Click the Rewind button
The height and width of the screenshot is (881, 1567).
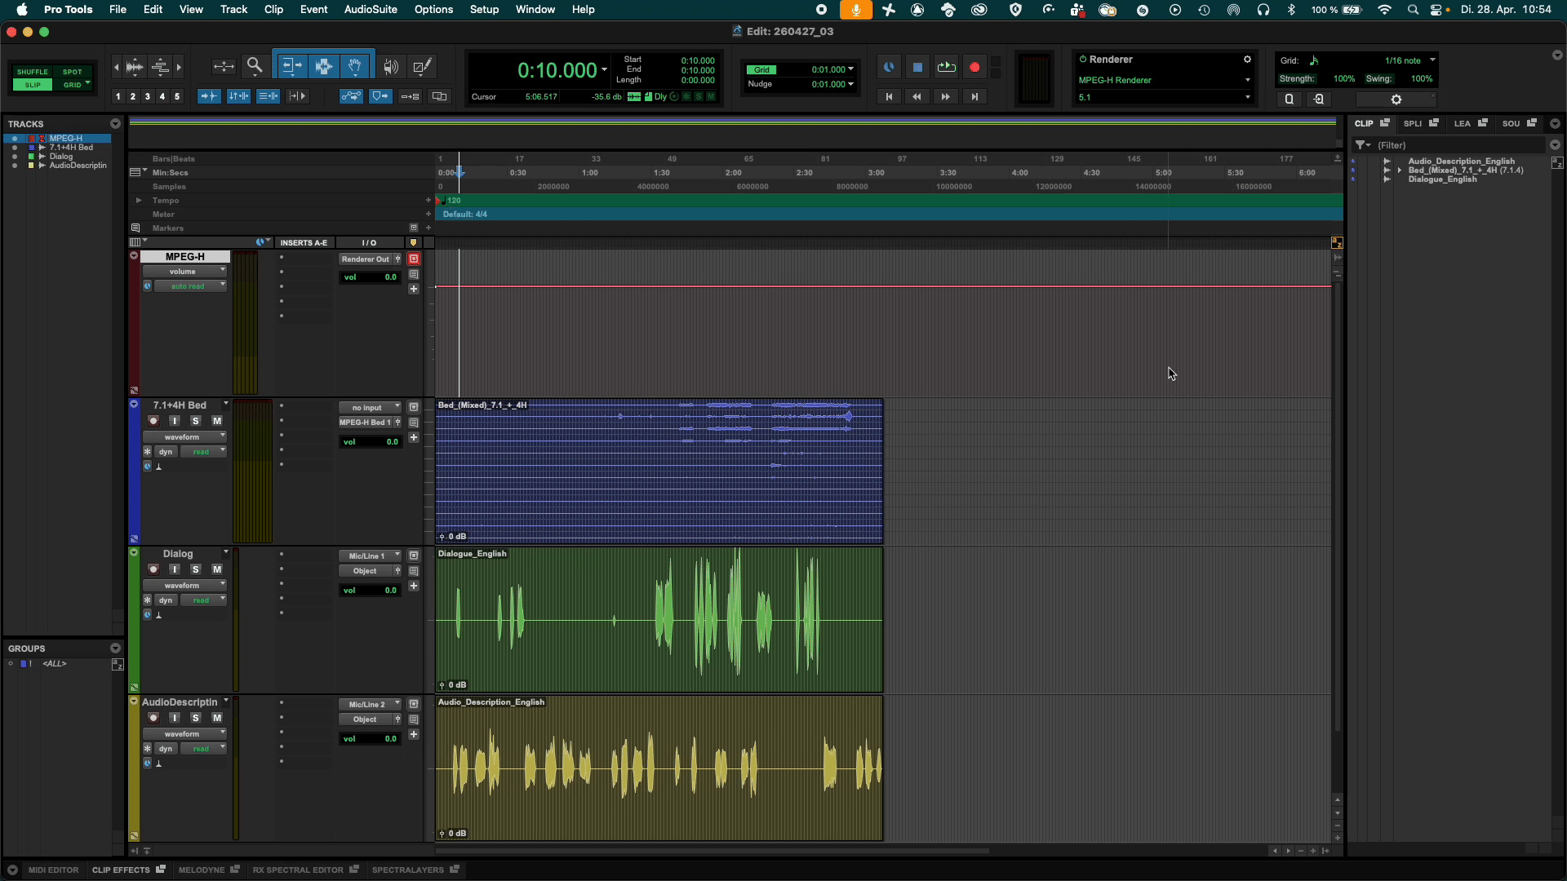tap(917, 96)
